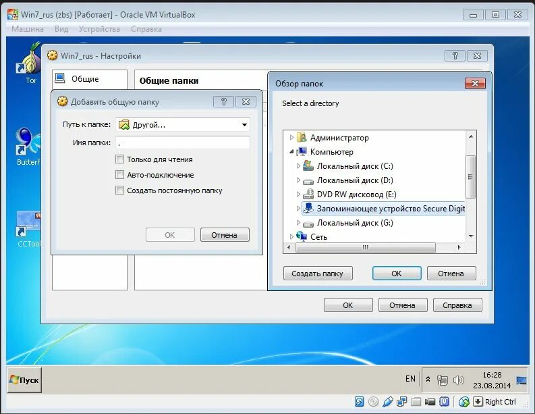Click the network adapters icon in VirtualBox status bar

pos(401,402)
